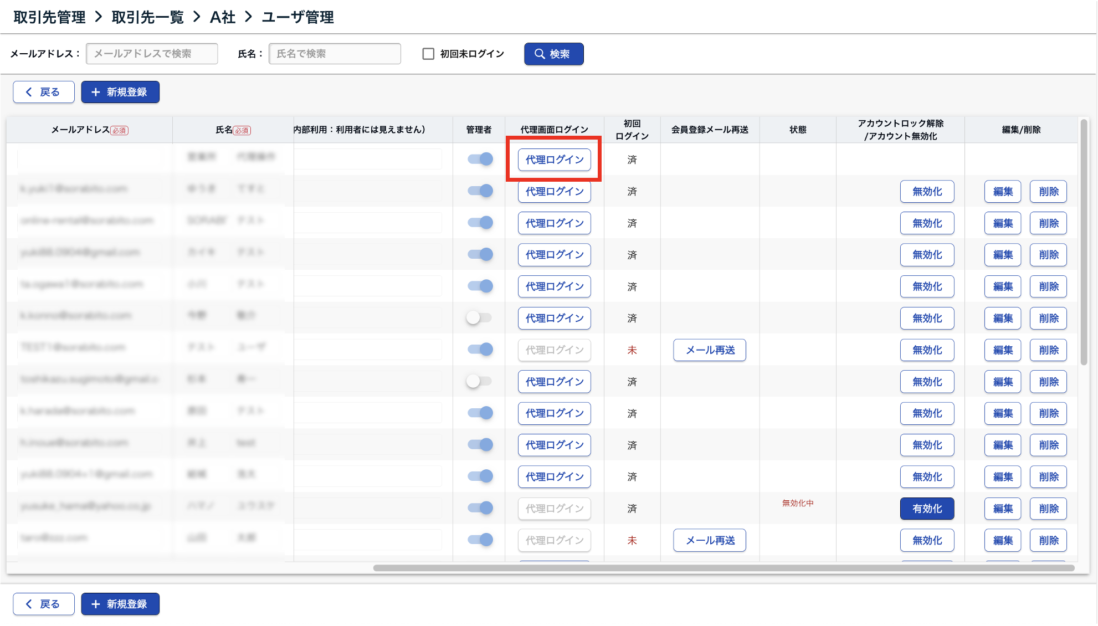
Task: Click the top back arrow button
Action: (44, 92)
